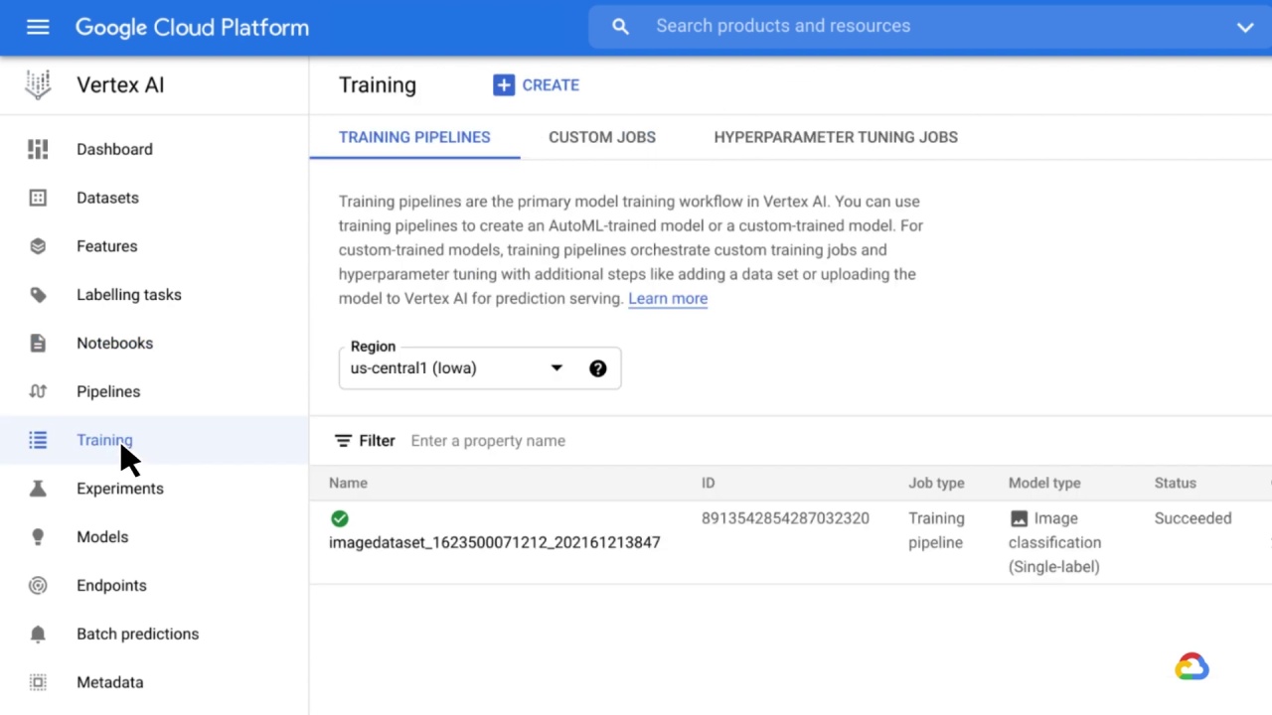Click the Job type column header
The height and width of the screenshot is (715, 1272).
click(x=936, y=483)
